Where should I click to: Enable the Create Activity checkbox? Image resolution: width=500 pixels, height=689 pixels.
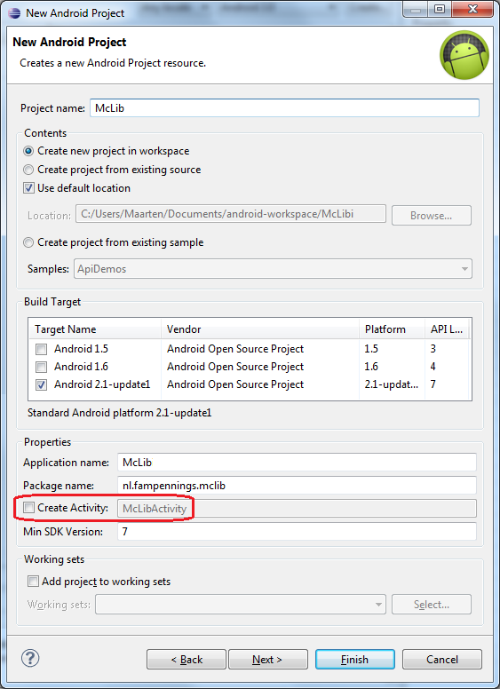coord(29,508)
